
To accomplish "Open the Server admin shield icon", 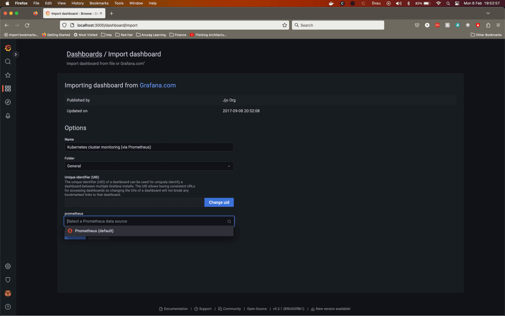I will click(x=8, y=280).
